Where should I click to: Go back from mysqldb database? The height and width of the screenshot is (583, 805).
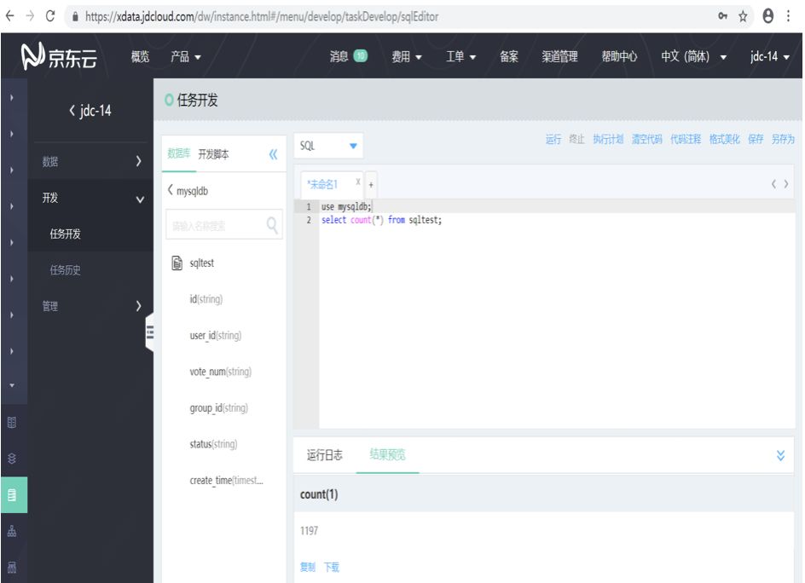tap(170, 190)
